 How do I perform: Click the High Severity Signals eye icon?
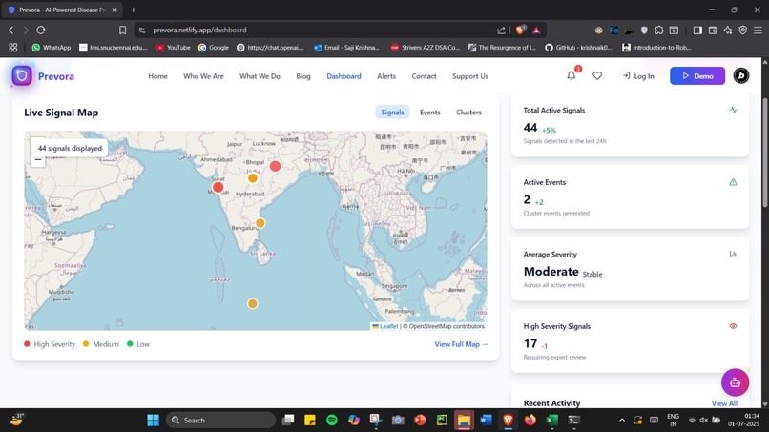733,326
